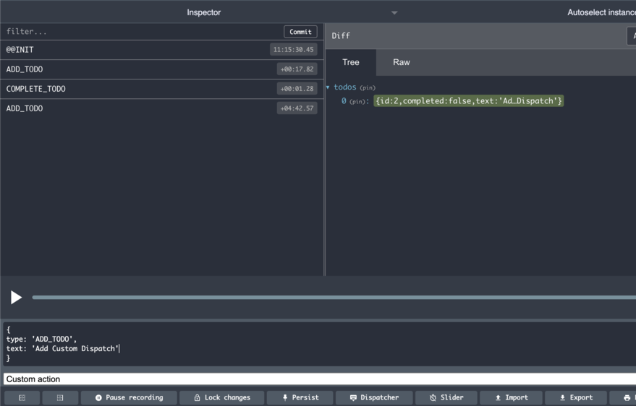Select the ADD_TODO action at +04:42.57
Screen dimensions: 636x406
tap(162, 108)
